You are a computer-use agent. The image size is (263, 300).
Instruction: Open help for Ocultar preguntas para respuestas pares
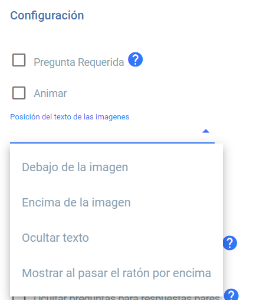(231, 295)
